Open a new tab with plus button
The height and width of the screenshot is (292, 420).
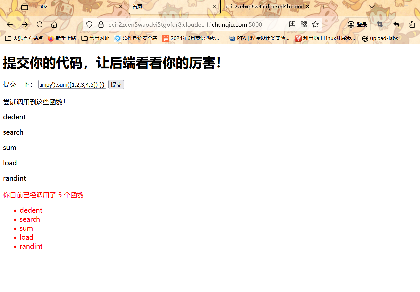tap(323, 7)
